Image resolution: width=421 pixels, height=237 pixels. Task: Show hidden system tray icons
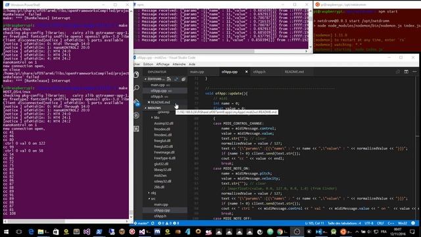(357, 232)
